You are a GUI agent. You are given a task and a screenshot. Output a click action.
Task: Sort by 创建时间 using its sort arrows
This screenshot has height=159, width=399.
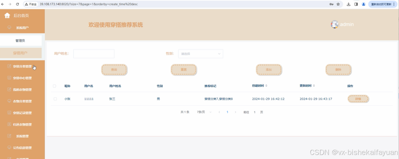pos(266,86)
